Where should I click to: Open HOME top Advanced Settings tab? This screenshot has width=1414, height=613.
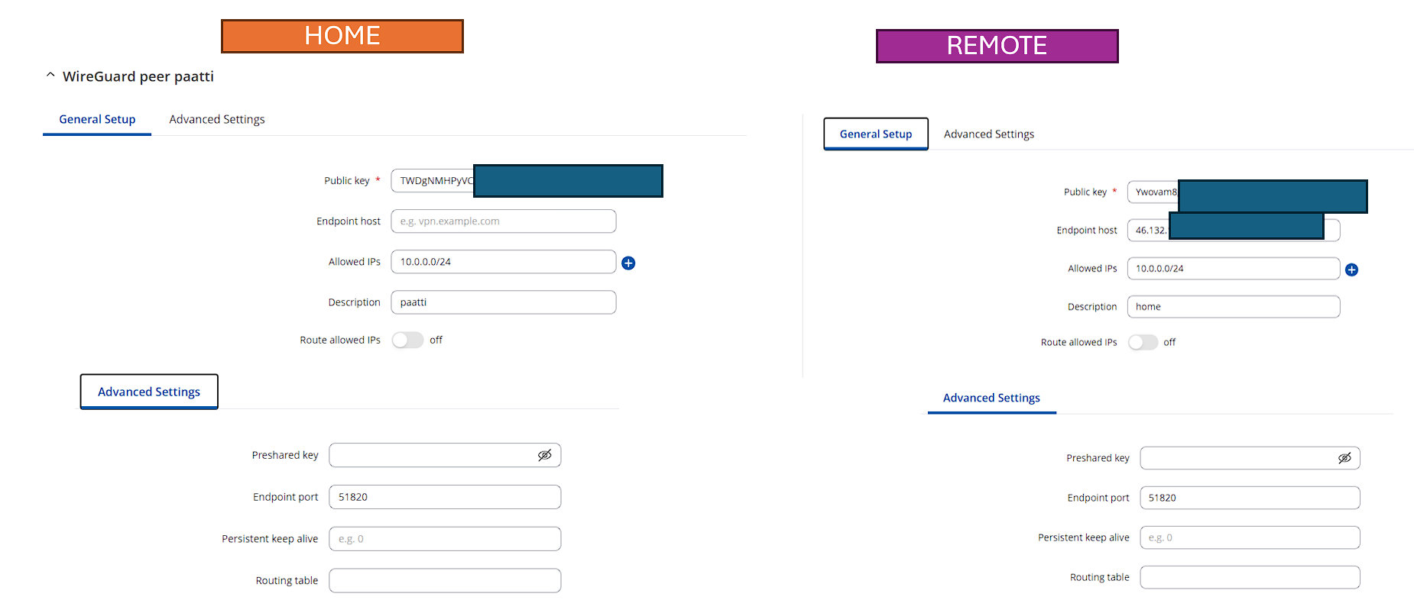point(217,119)
